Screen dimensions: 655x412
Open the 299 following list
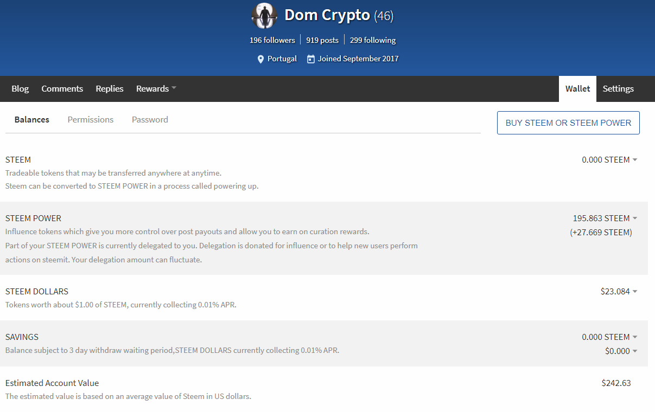(373, 40)
